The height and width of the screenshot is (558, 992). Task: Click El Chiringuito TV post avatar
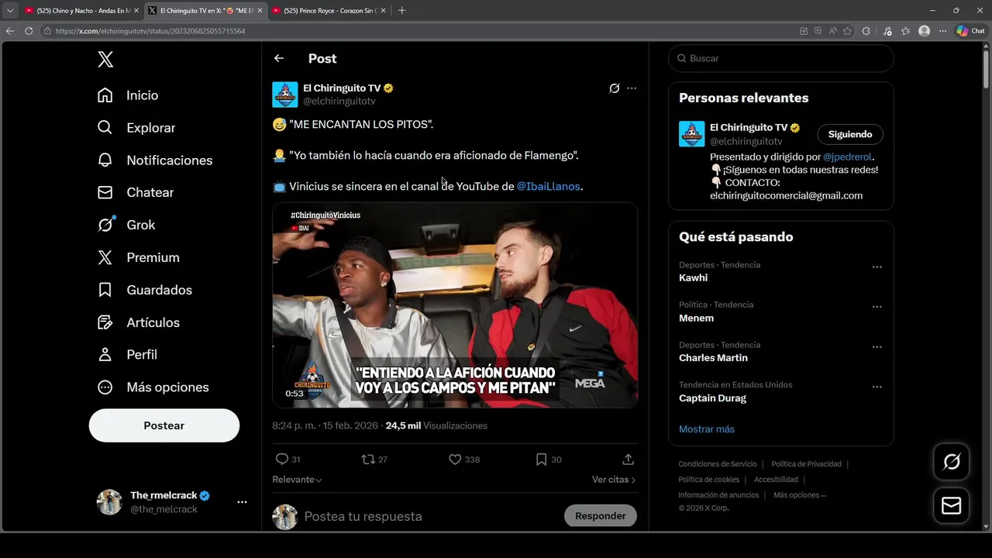click(x=285, y=95)
